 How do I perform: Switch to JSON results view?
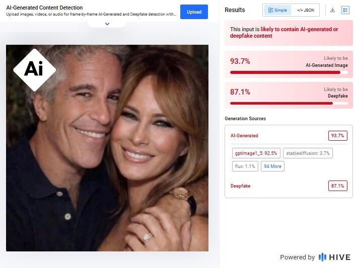point(305,10)
